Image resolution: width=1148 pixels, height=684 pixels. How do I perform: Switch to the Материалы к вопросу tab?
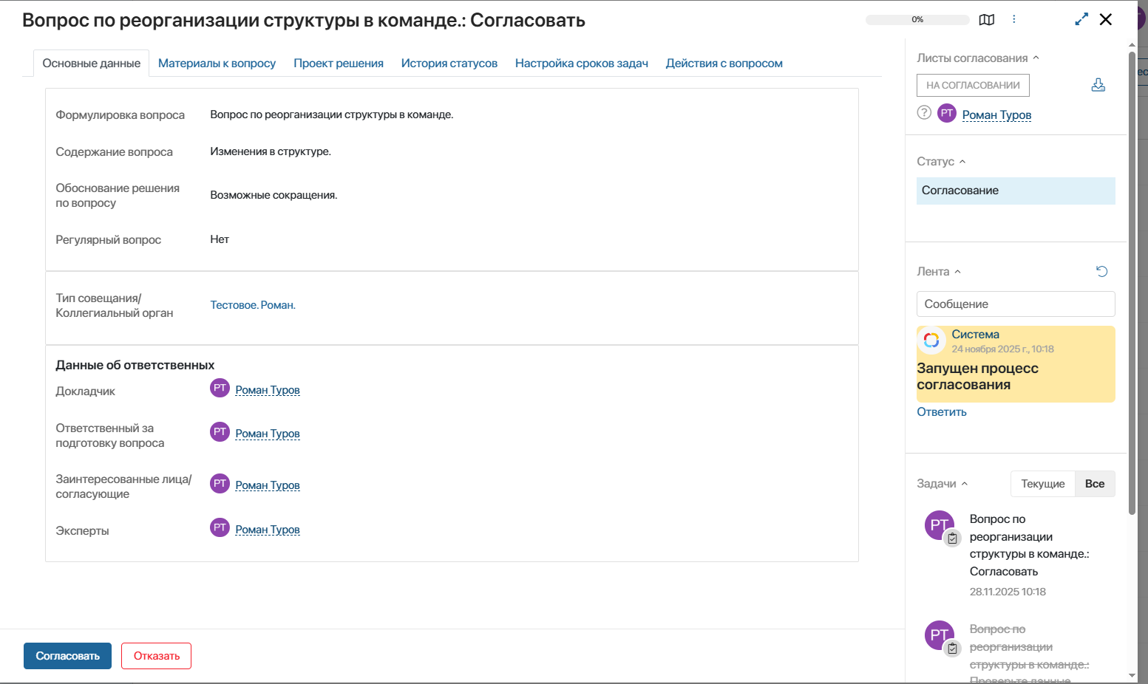tap(217, 64)
